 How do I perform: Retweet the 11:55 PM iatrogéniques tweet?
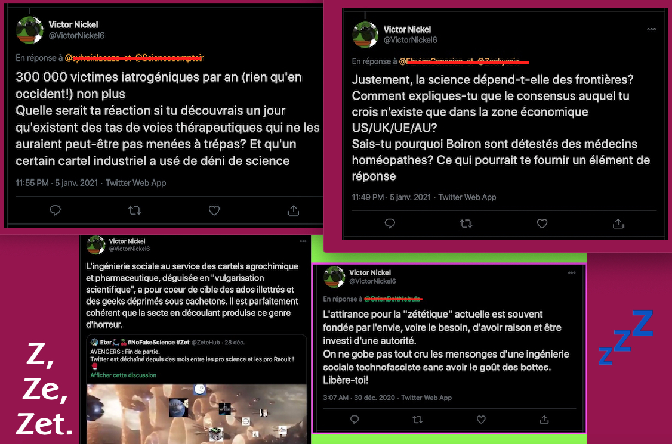134,210
